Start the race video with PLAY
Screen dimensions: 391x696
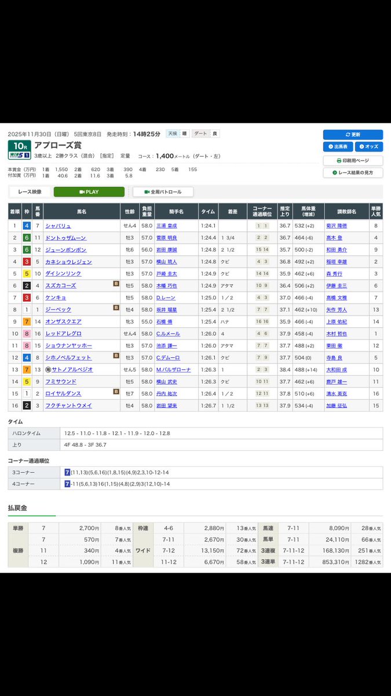click(89, 192)
